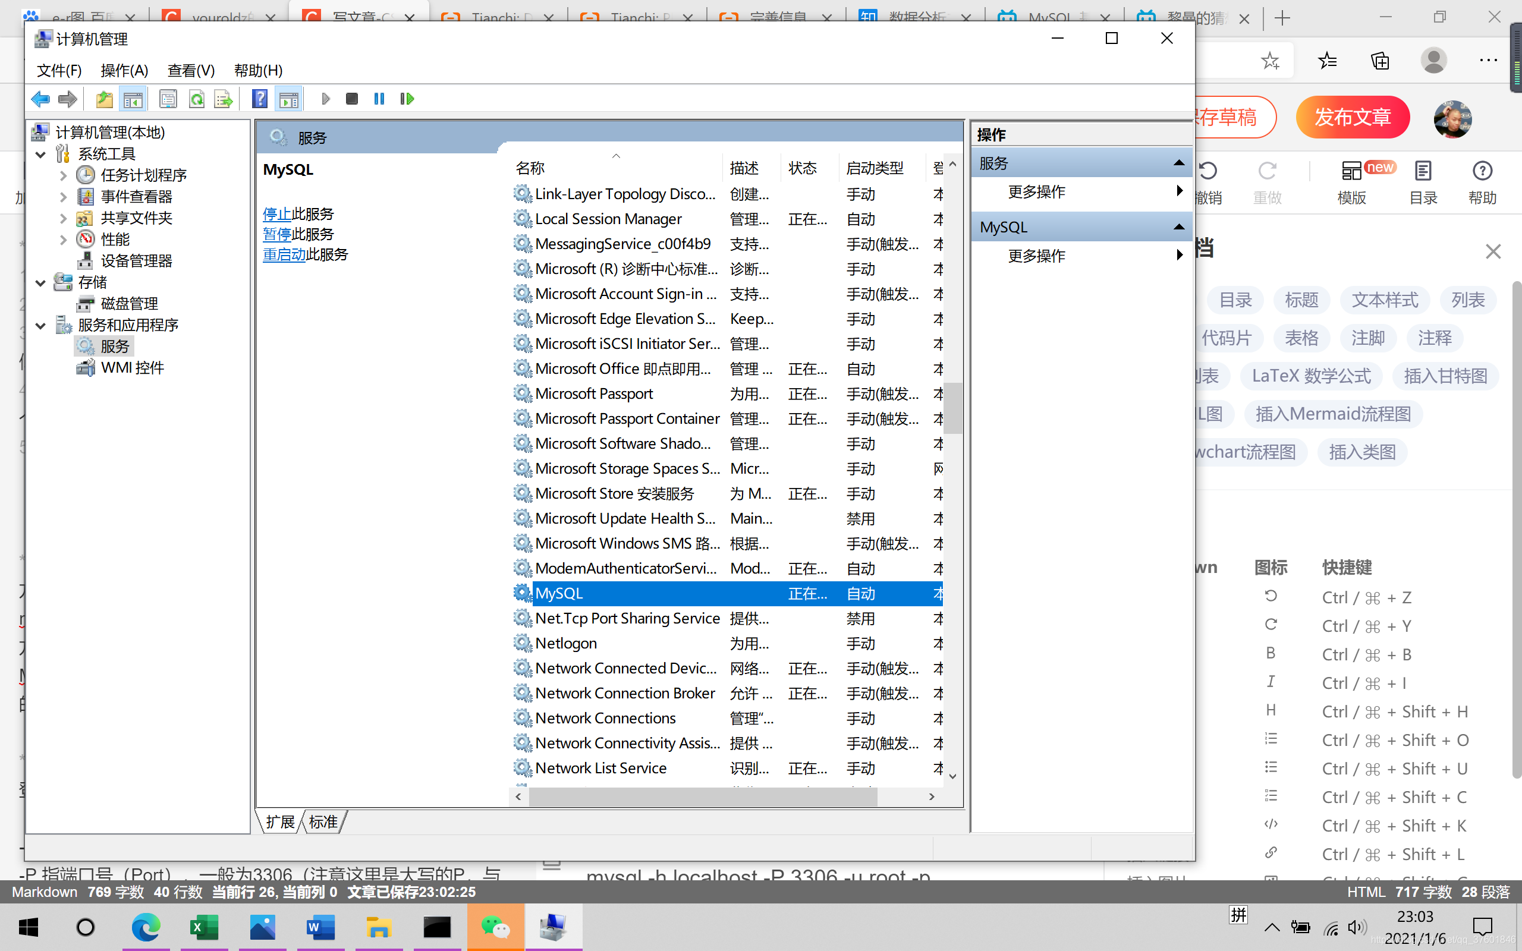The height and width of the screenshot is (951, 1522).
Task: Switch to the 扩展 tab
Action: click(x=280, y=821)
